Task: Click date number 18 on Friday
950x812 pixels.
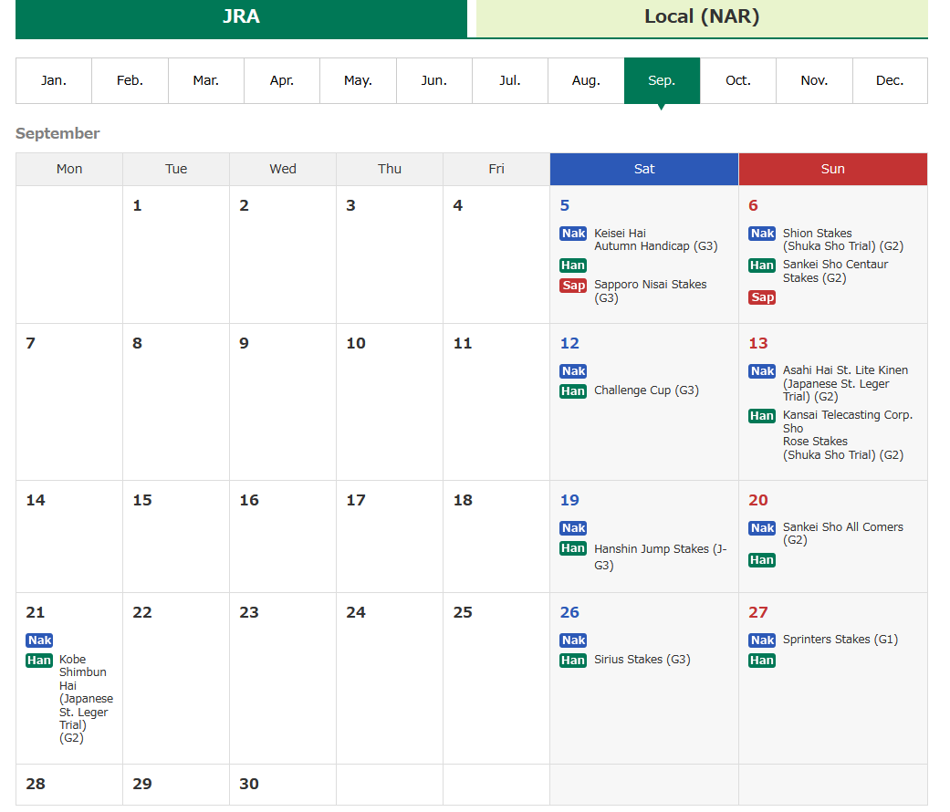Action: click(x=463, y=500)
